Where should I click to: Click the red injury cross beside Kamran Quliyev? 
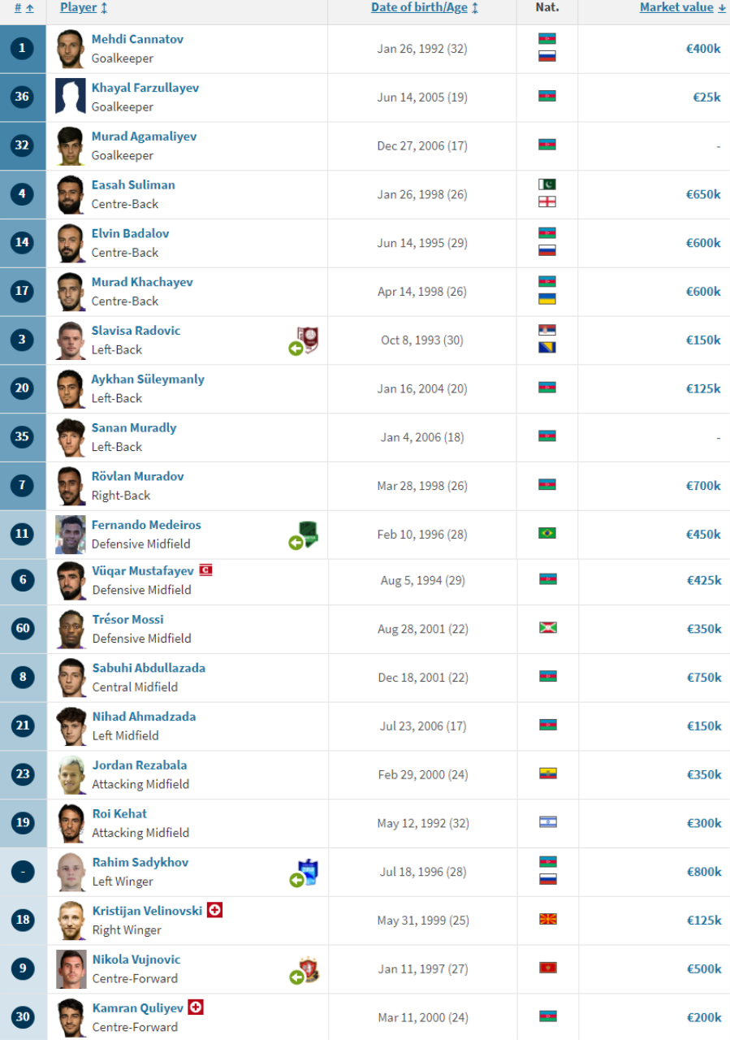pyautogui.click(x=196, y=1007)
